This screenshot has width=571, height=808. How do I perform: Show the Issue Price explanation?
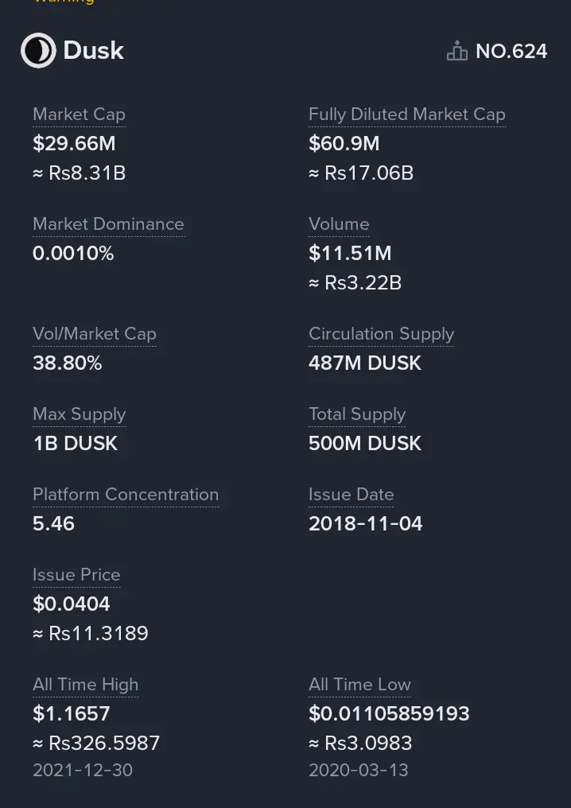click(76, 575)
